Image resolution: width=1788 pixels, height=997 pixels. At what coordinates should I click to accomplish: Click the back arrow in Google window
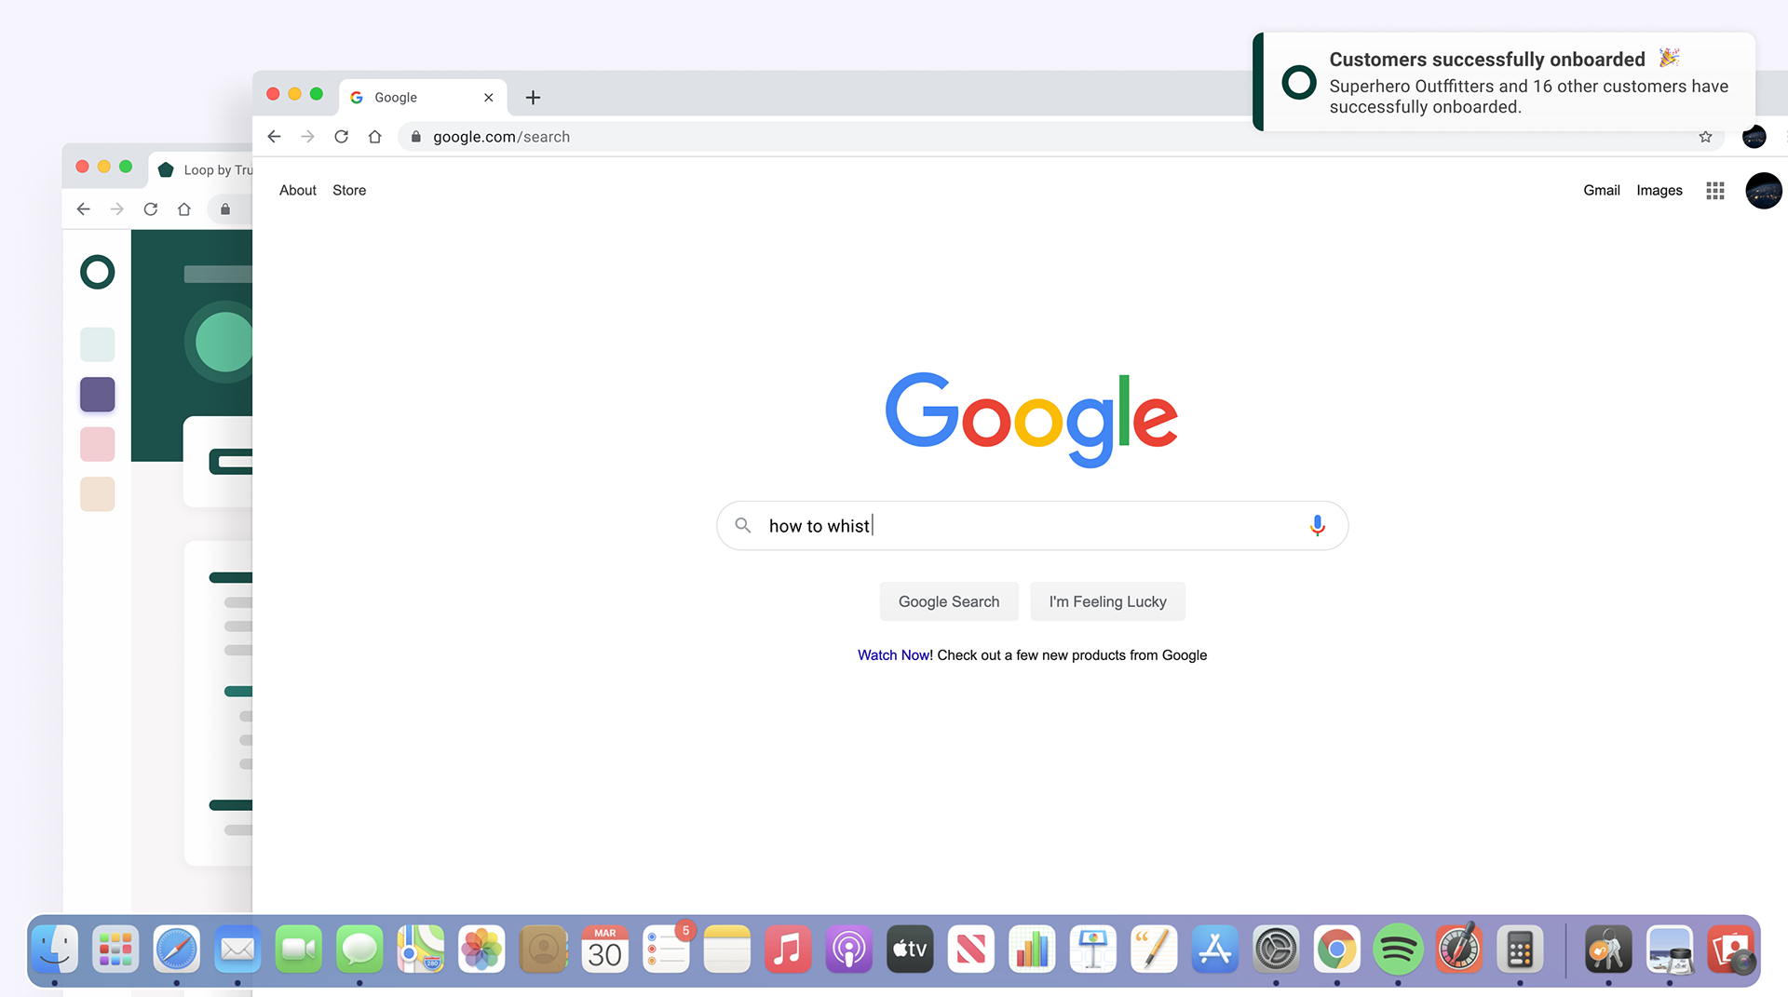(274, 137)
